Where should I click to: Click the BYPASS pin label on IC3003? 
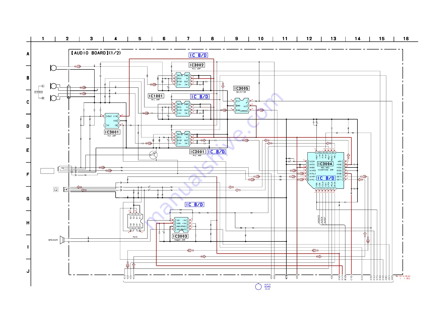click(183, 227)
